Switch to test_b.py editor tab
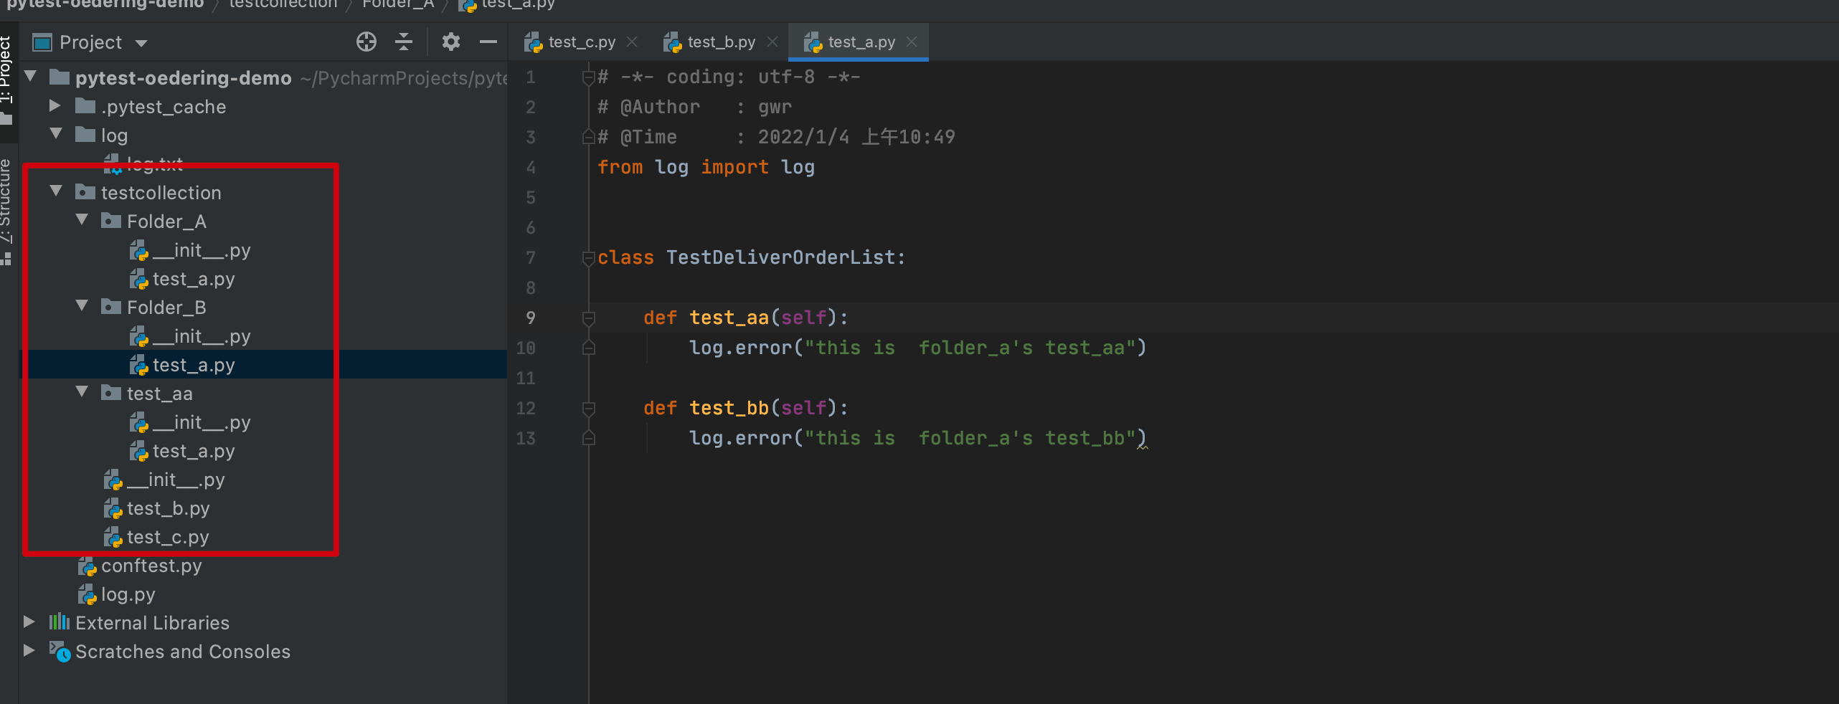Screen dimensions: 1839x704 pyautogui.click(x=721, y=42)
